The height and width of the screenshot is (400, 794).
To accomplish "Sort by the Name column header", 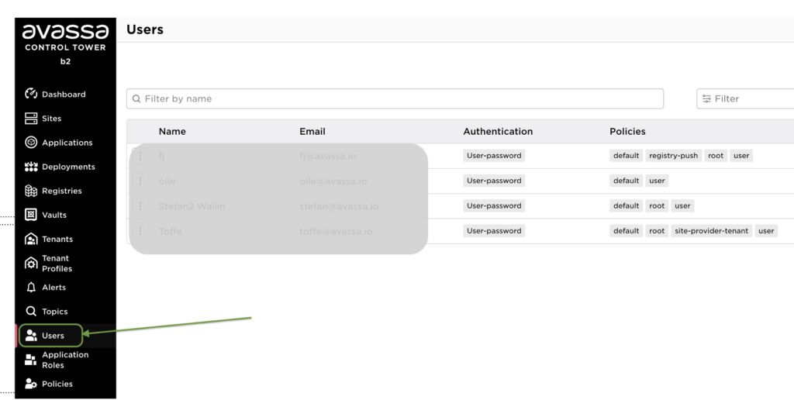I will (x=172, y=132).
